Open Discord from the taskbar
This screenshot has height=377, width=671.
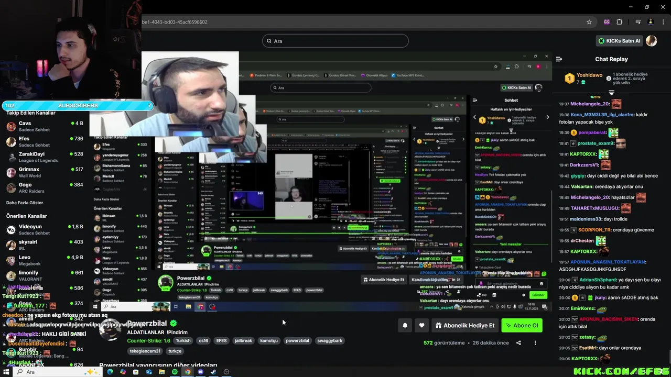point(200,372)
